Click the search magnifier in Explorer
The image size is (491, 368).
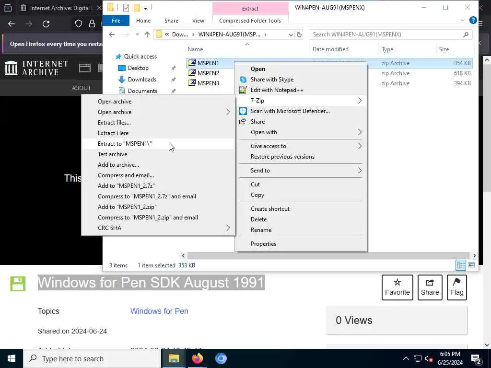pos(466,34)
